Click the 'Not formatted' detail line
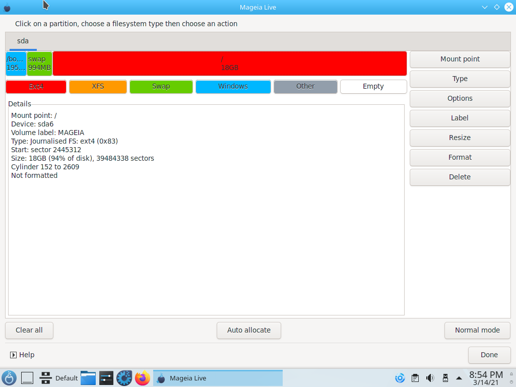The width and height of the screenshot is (516, 387). (34, 175)
